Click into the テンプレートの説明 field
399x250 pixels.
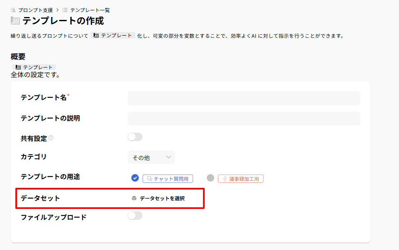(x=244, y=119)
